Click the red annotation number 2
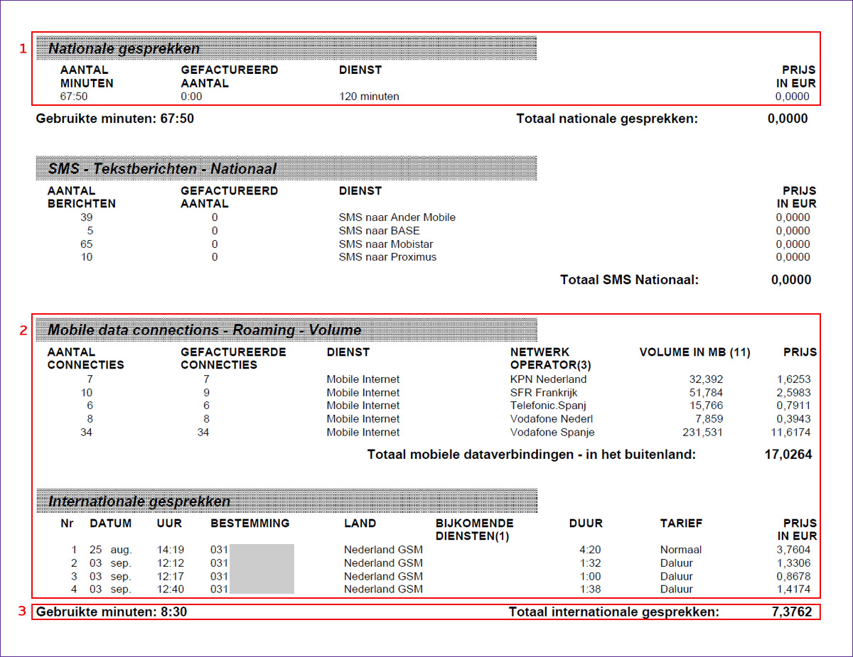Viewport: 853px width, 657px height. point(22,330)
